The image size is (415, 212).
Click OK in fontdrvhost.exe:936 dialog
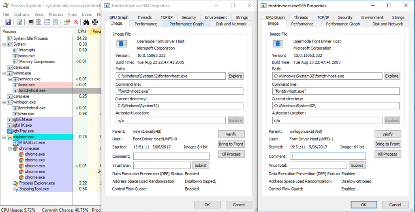point(364,205)
